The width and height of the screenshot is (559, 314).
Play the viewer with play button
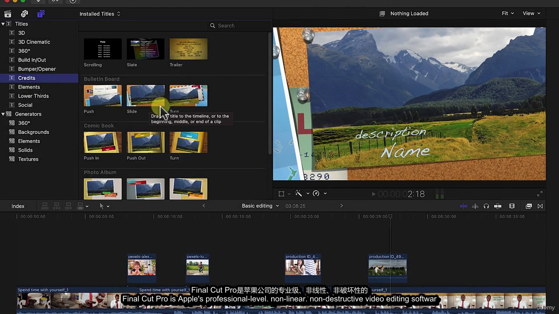tap(373, 194)
